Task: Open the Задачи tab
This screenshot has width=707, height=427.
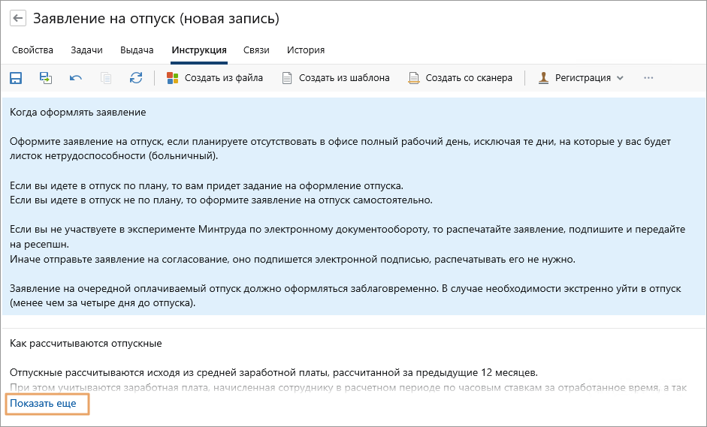Action: 86,50
